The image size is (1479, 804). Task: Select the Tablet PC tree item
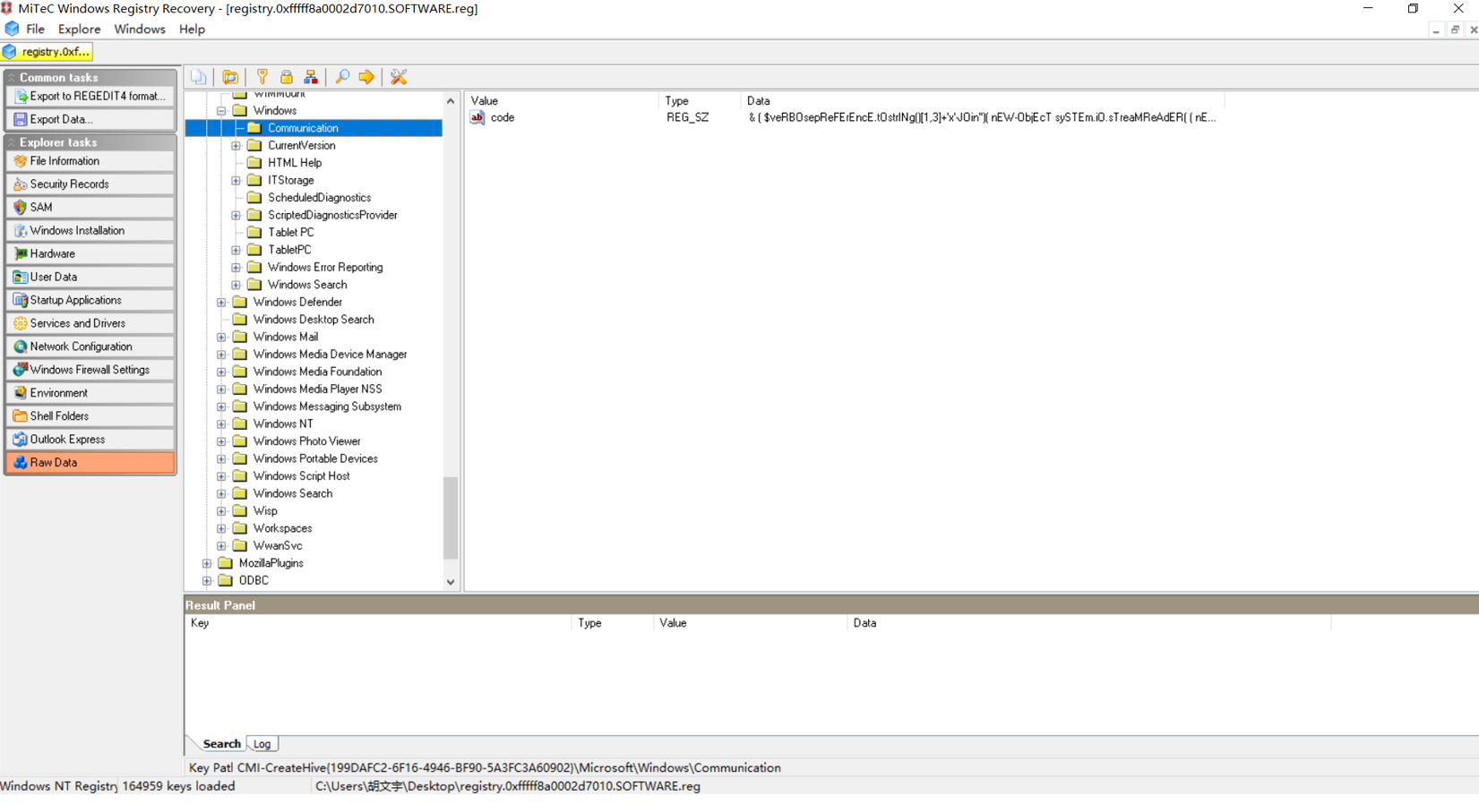click(x=290, y=233)
